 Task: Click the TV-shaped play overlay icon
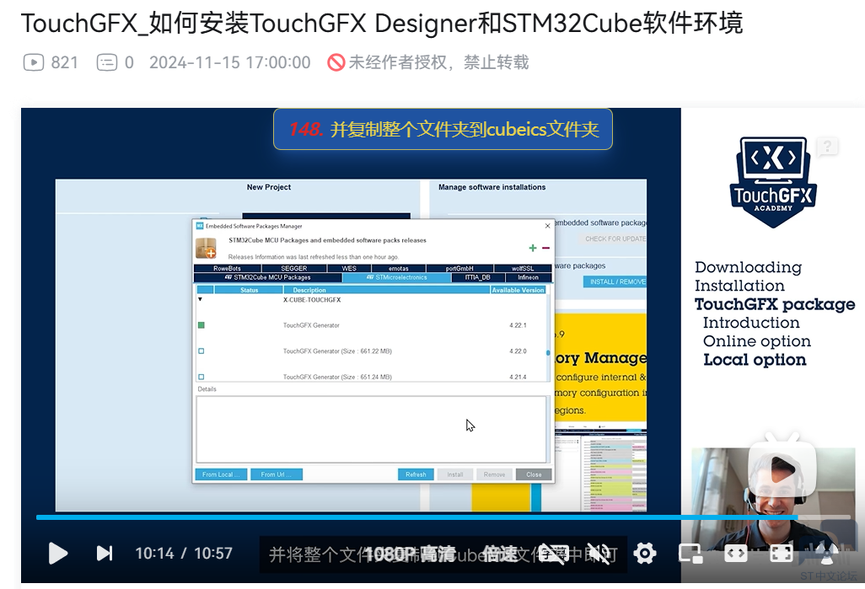(x=782, y=467)
